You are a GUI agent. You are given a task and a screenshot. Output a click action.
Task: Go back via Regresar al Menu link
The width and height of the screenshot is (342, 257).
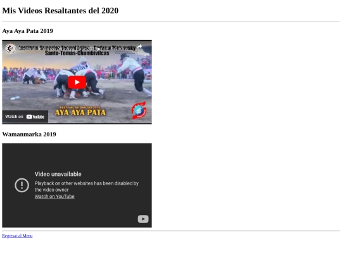(x=17, y=236)
